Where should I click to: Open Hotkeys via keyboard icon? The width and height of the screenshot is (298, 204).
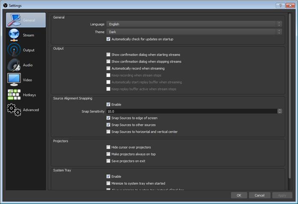[14, 95]
